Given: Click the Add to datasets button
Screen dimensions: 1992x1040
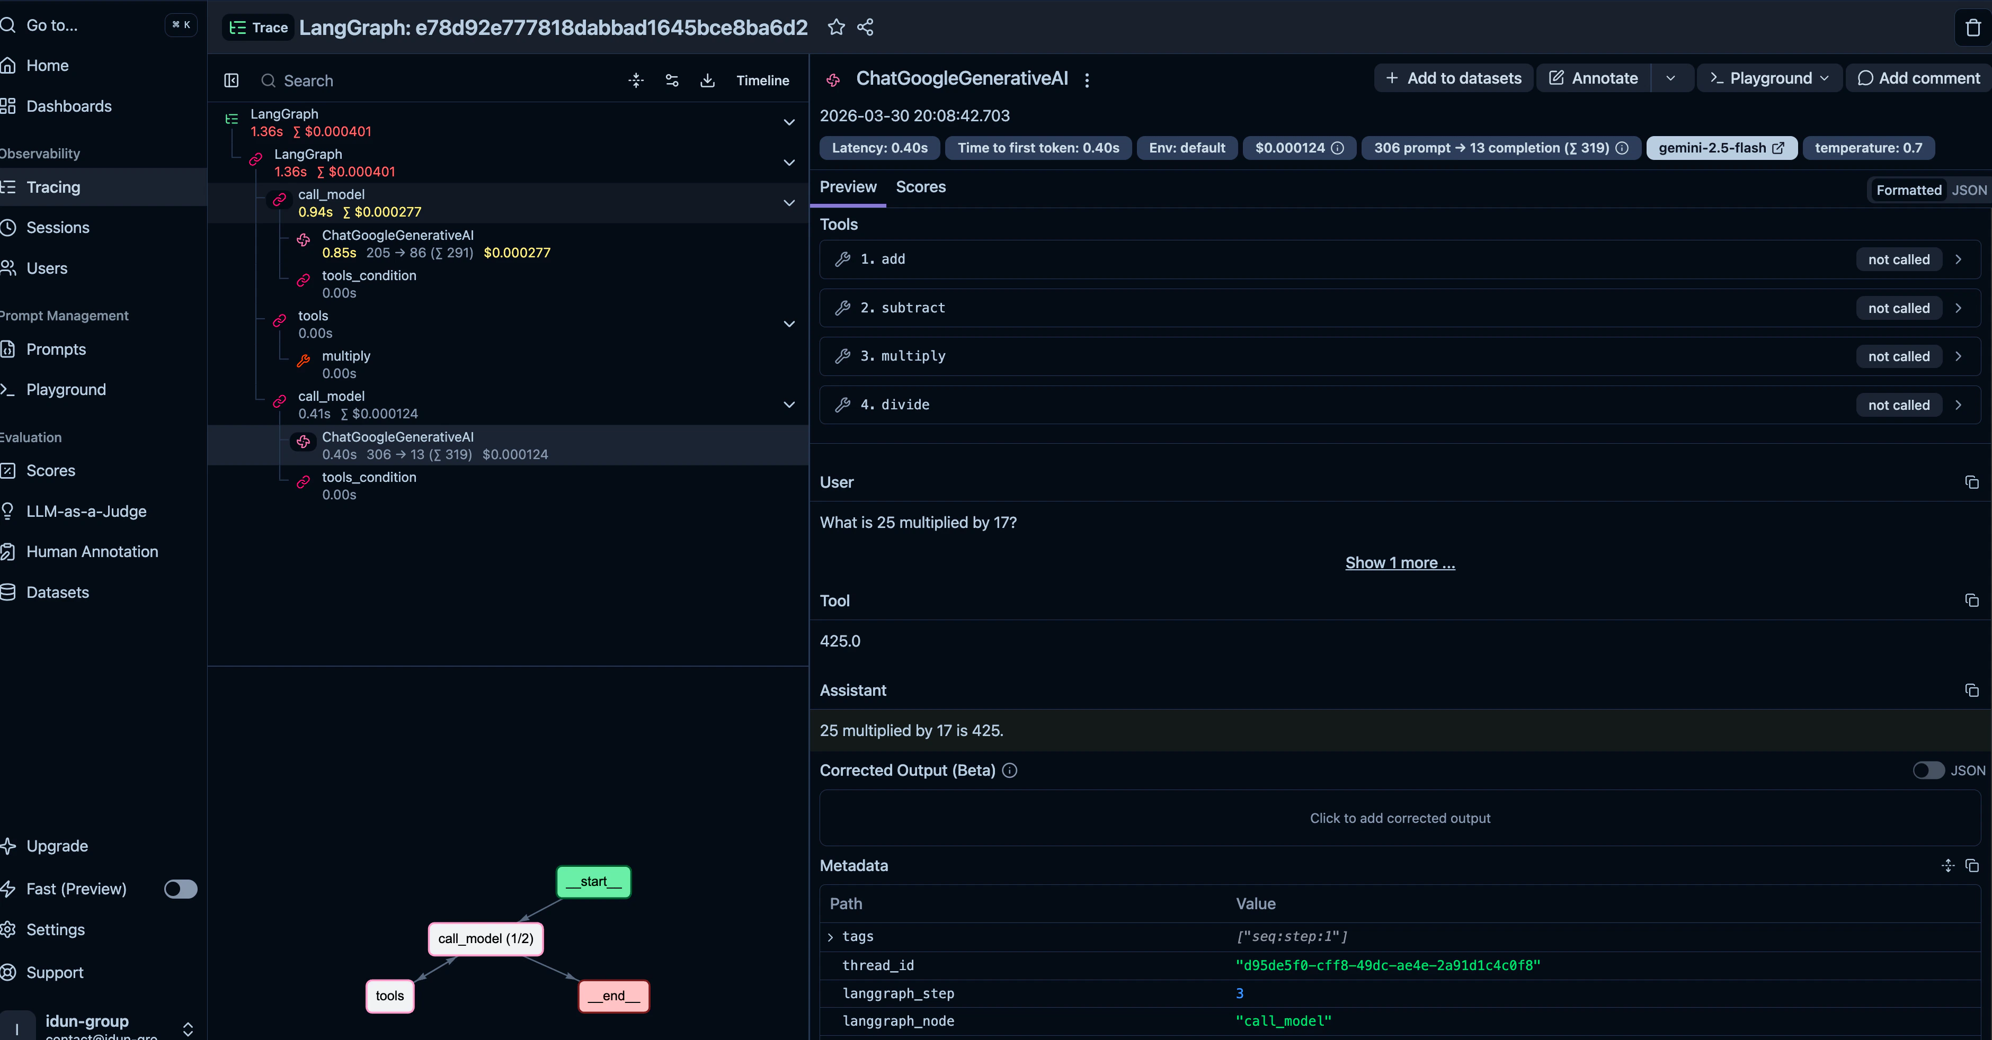Looking at the screenshot, I should point(1453,78).
